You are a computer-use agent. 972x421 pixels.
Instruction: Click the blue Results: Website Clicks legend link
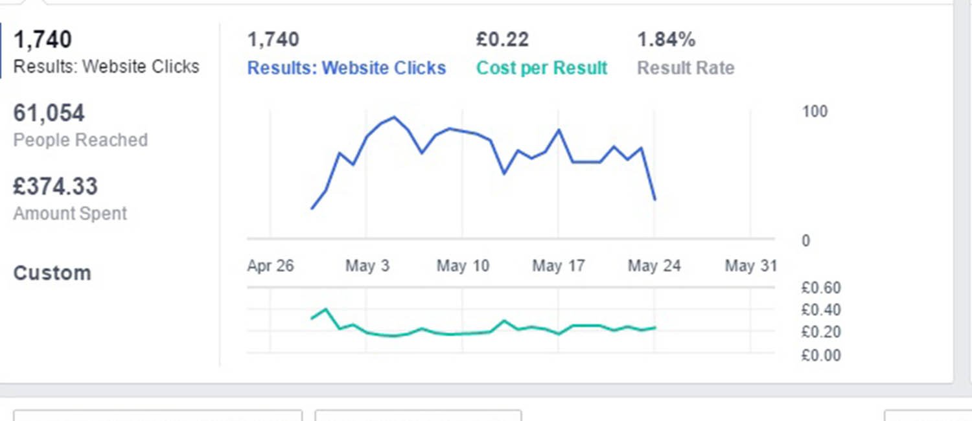click(347, 68)
